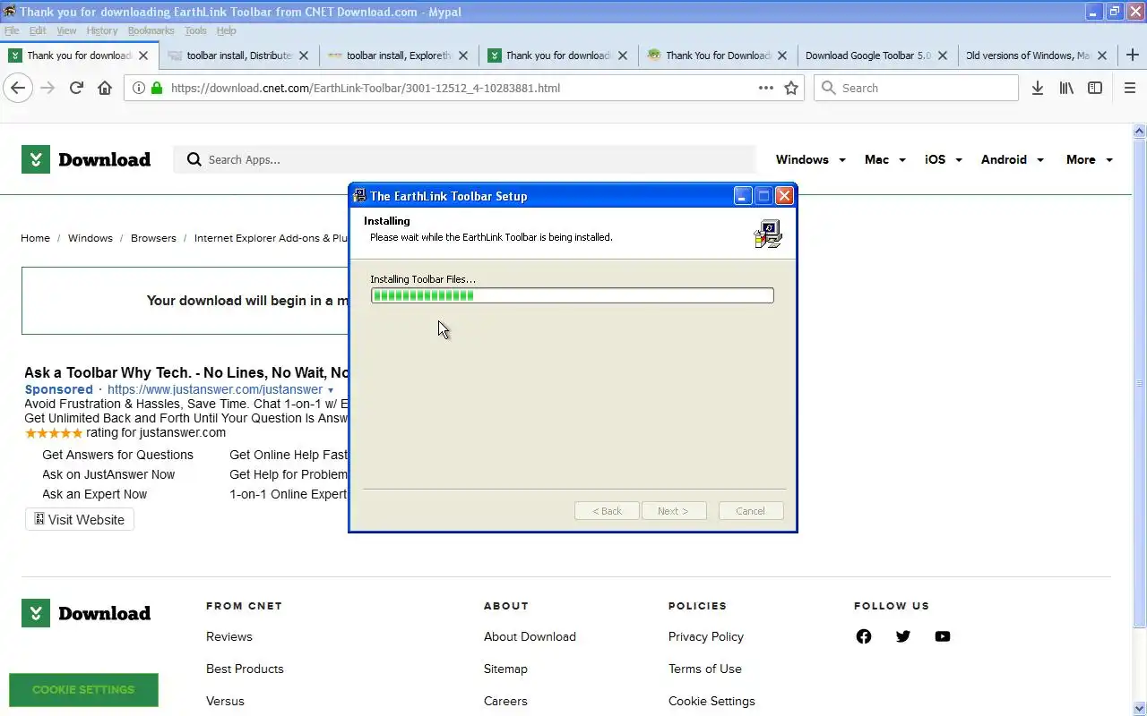1147x716 pixels.
Task: Click the browser forward arrow
Action: (x=48, y=88)
